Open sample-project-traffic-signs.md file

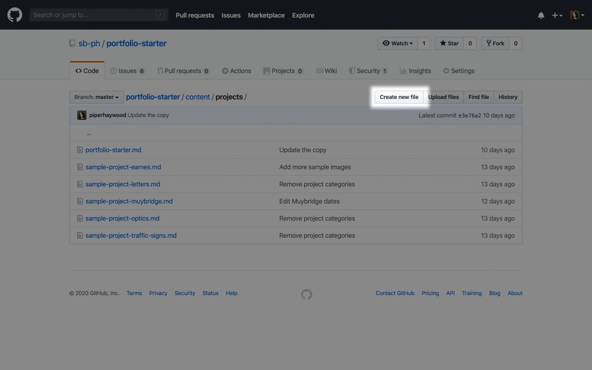131,235
